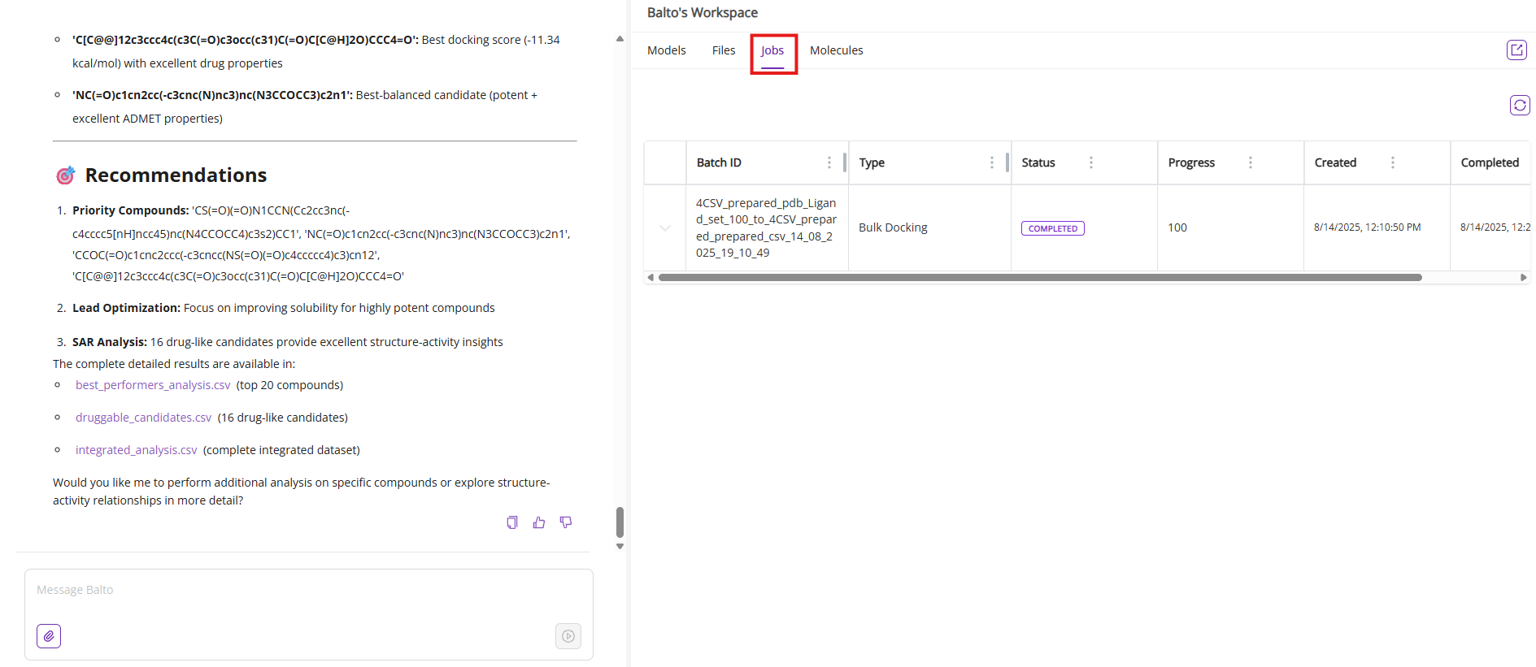Open Batch ID column menu

tap(829, 162)
